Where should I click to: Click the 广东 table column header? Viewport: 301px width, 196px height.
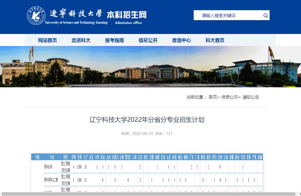(191, 157)
